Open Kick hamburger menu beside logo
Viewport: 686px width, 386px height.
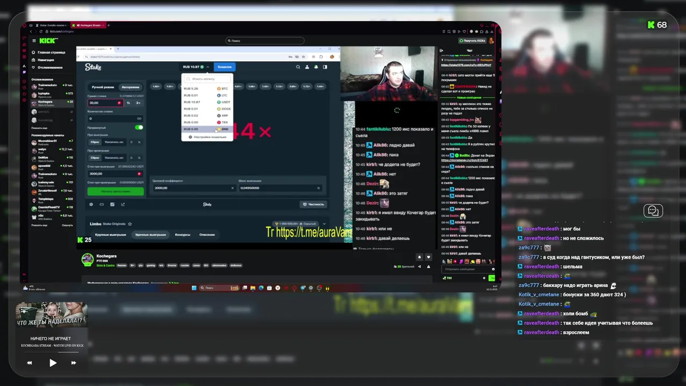(x=34, y=41)
